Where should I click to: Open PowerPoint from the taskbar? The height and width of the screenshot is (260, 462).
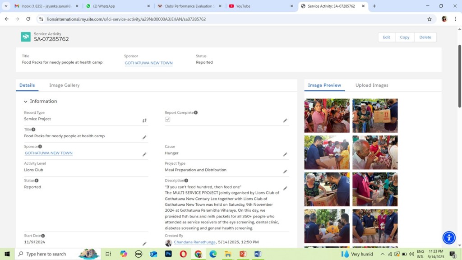coord(243,254)
